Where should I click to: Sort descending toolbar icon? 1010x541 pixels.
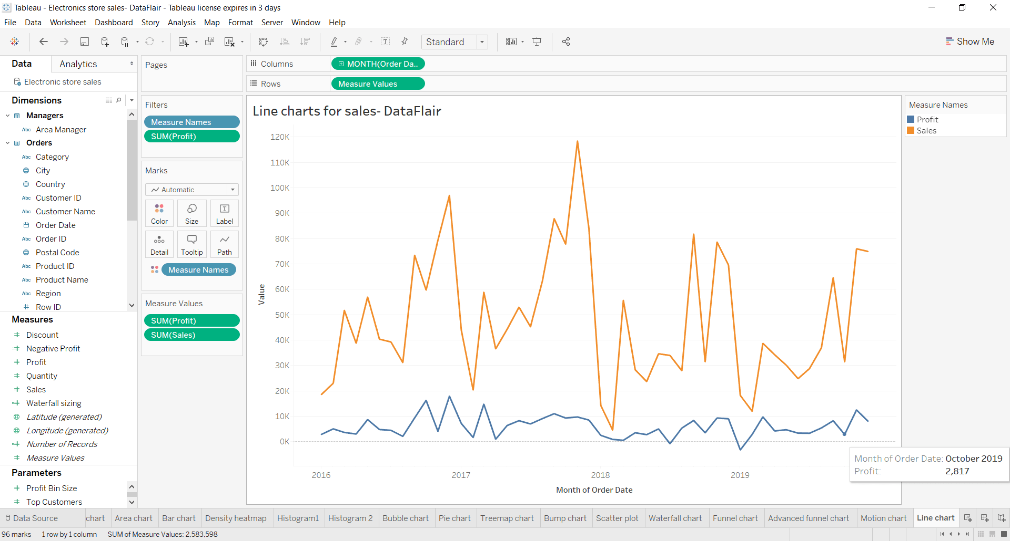(305, 41)
